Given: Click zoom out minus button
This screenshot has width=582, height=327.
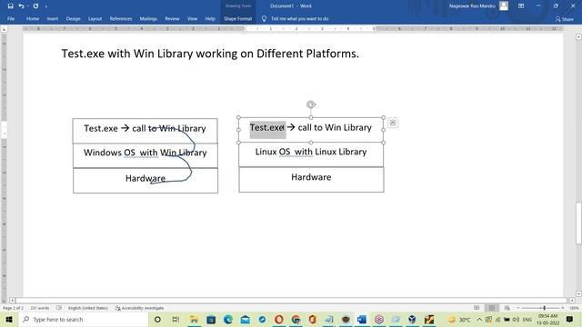Looking at the screenshot, I should click(x=518, y=308).
